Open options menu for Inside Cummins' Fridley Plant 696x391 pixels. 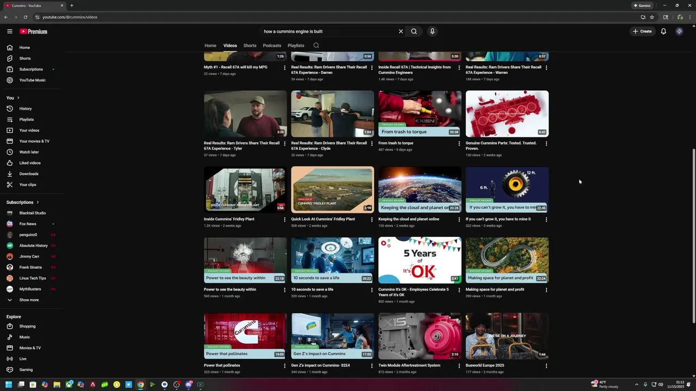point(285,220)
